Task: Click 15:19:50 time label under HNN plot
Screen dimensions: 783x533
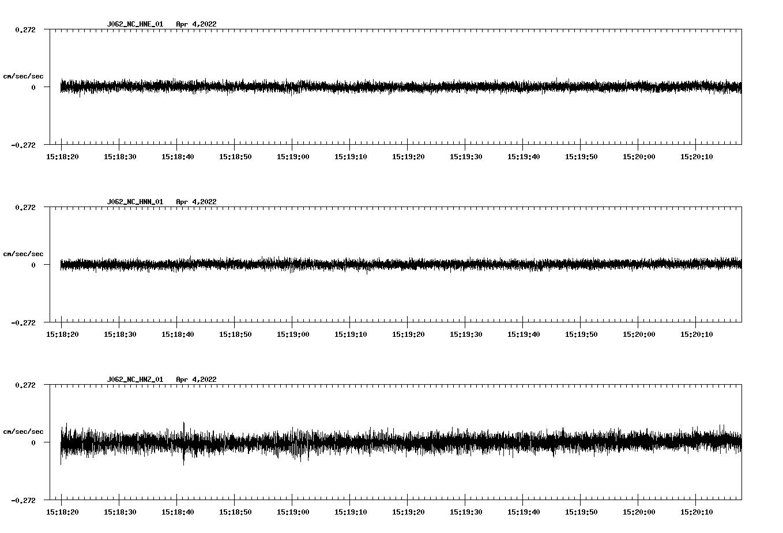Action: [x=581, y=335]
